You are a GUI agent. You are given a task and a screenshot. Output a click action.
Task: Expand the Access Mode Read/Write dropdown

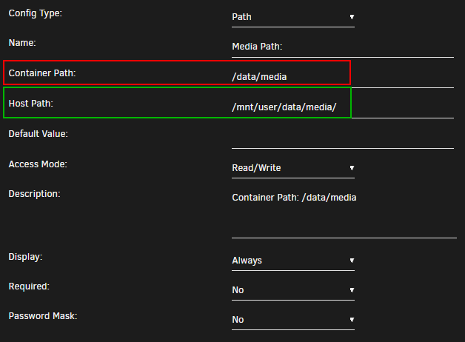point(292,168)
